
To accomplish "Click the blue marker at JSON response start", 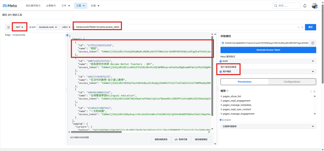I will tap(67, 35).
